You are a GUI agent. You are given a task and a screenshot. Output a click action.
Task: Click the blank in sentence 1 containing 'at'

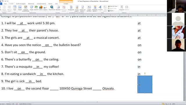(x=22, y=23)
